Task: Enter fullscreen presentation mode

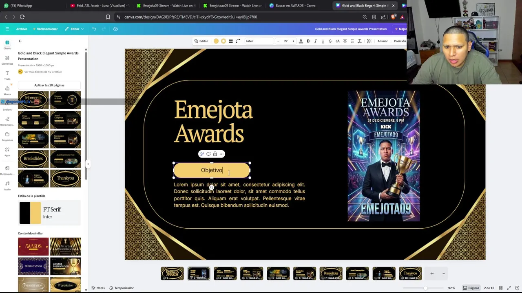Action: coord(509,288)
